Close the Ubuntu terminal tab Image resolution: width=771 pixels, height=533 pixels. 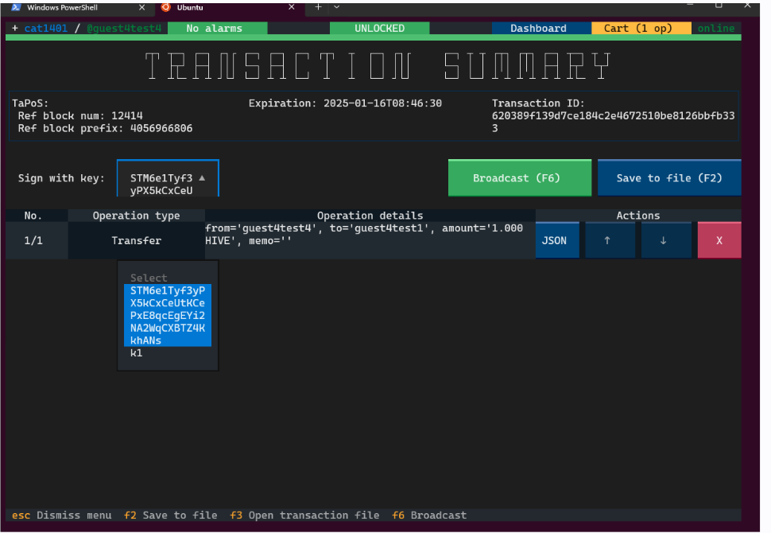click(291, 7)
